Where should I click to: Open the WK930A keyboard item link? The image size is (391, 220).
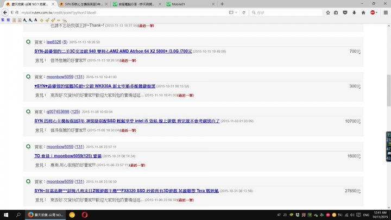pyautogui.click(x=94, y=86)
